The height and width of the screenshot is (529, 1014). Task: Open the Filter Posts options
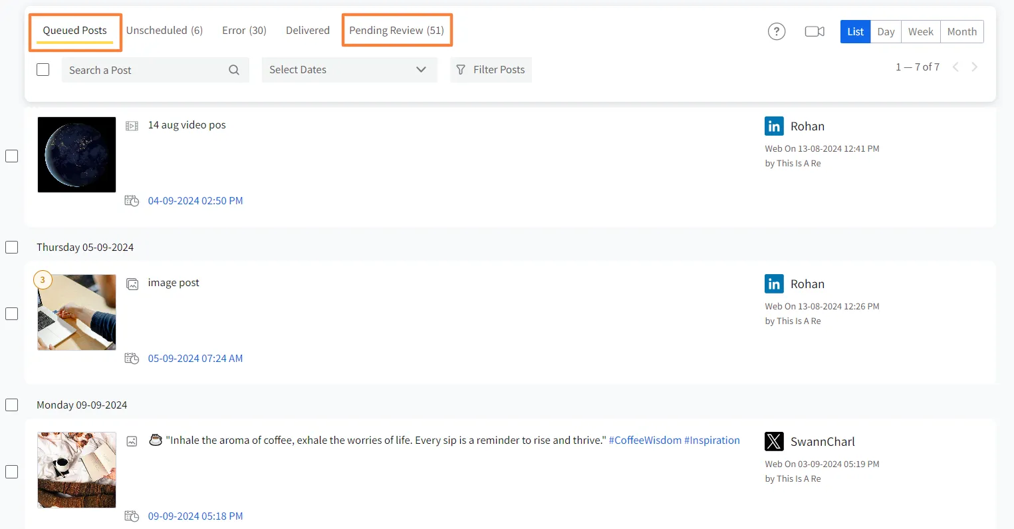pyautogui.click(x=491, y=70)
